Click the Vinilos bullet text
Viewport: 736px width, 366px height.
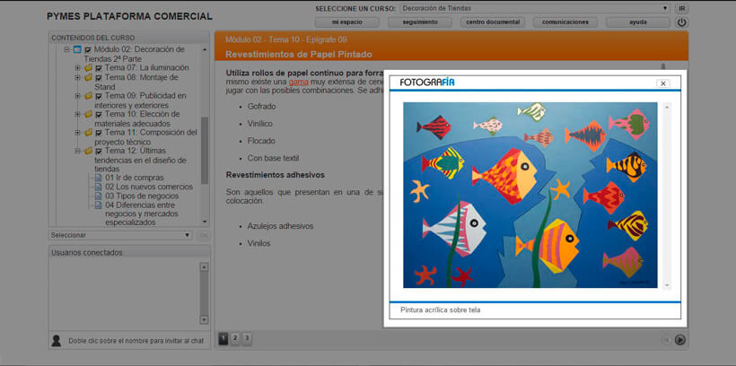pos(259,243)
